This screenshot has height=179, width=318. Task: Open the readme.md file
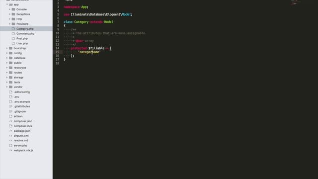point(21,140)
